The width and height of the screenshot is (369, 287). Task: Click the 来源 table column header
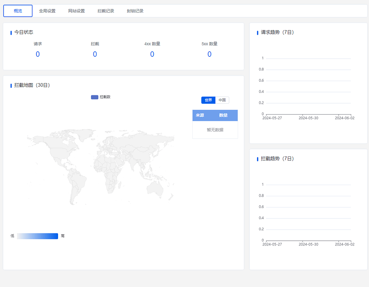click(199, 115)
